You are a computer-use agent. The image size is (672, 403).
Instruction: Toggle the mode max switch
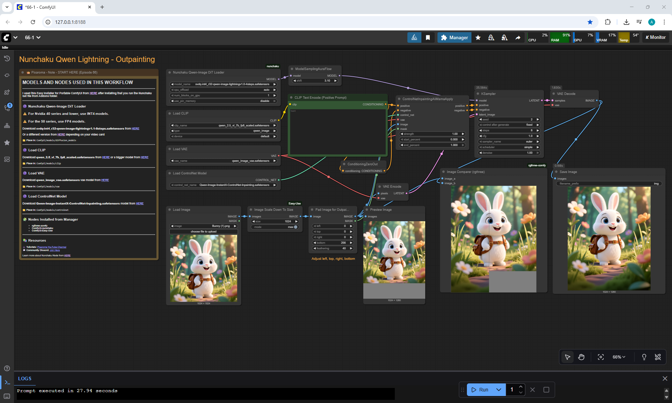coord(295,227)
